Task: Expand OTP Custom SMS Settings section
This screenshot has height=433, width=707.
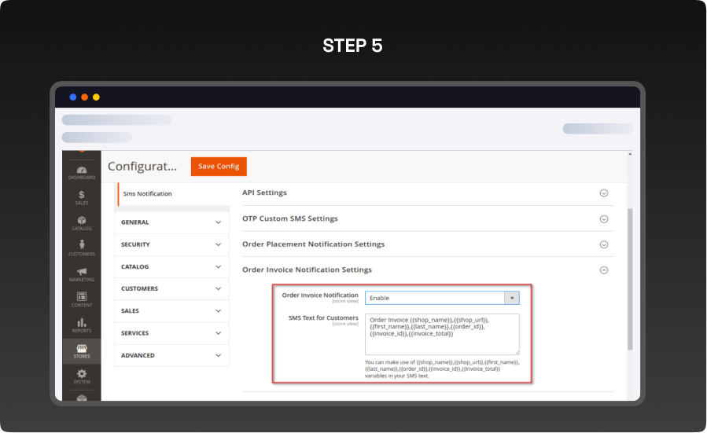Action: 604,219
